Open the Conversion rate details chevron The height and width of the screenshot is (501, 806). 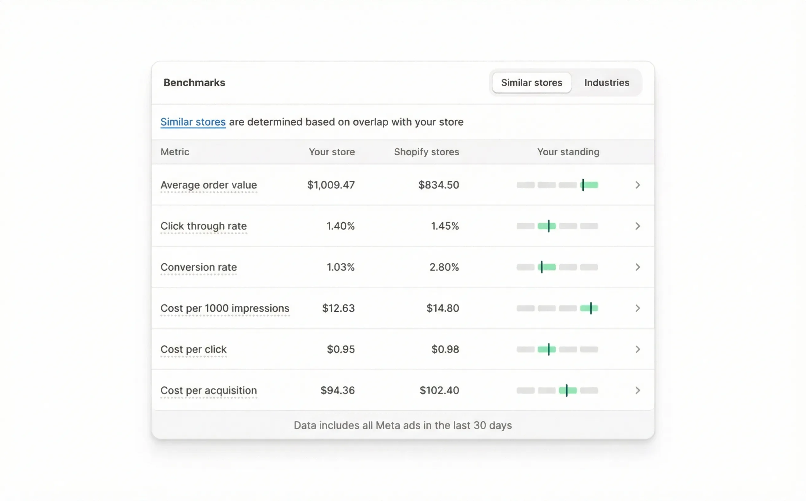[x=638, y=267]
